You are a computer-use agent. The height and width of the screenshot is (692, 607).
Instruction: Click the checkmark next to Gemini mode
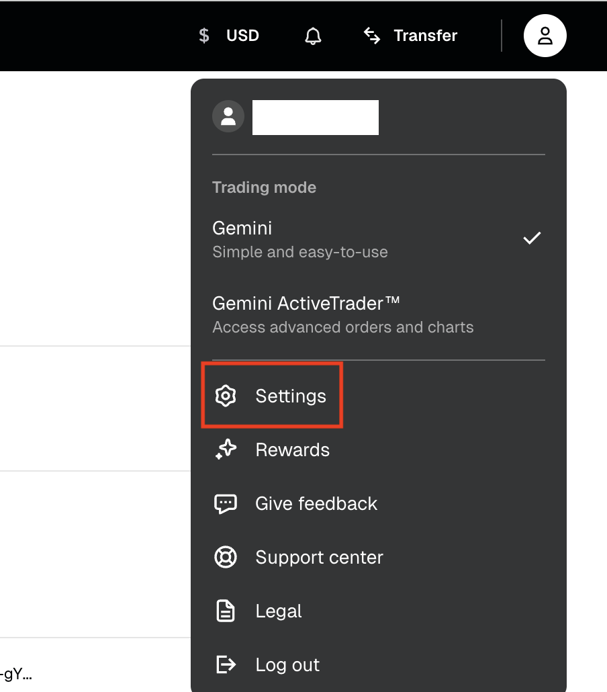[532, 237]
